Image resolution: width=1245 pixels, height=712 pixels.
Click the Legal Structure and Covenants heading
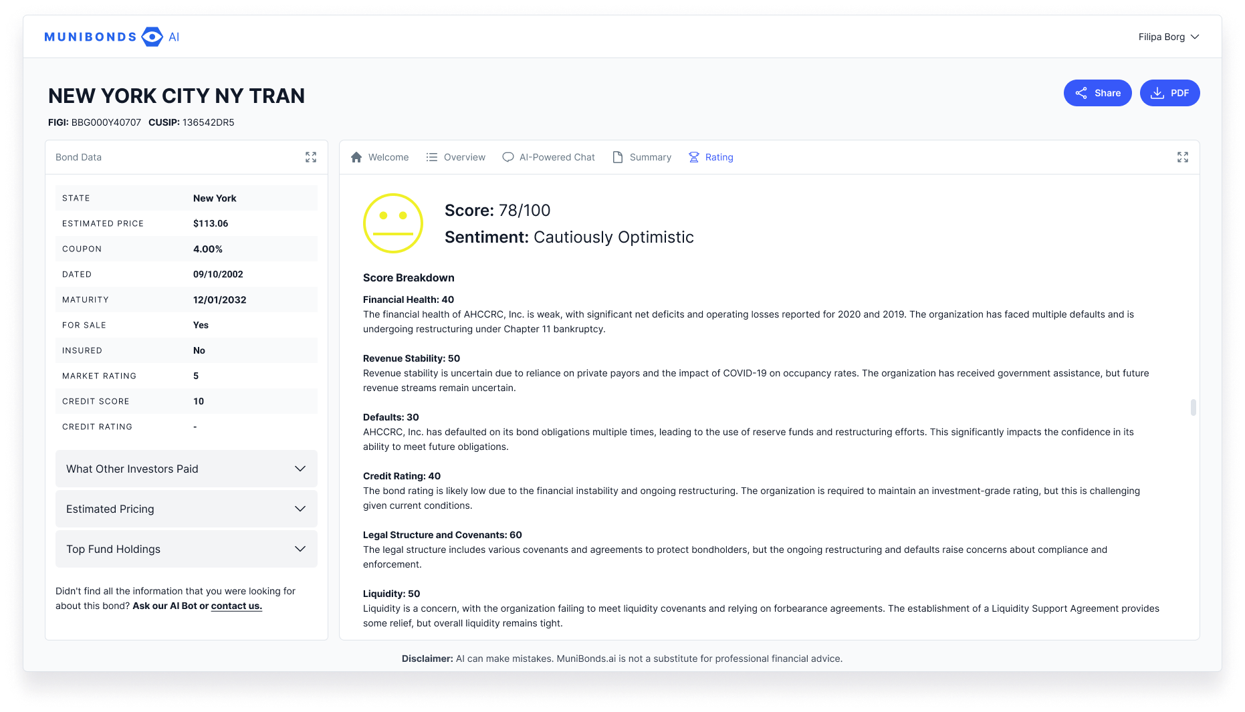point(443,535)
